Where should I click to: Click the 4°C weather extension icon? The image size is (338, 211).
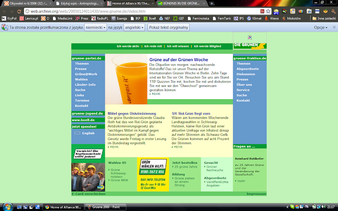coord(276,11)
